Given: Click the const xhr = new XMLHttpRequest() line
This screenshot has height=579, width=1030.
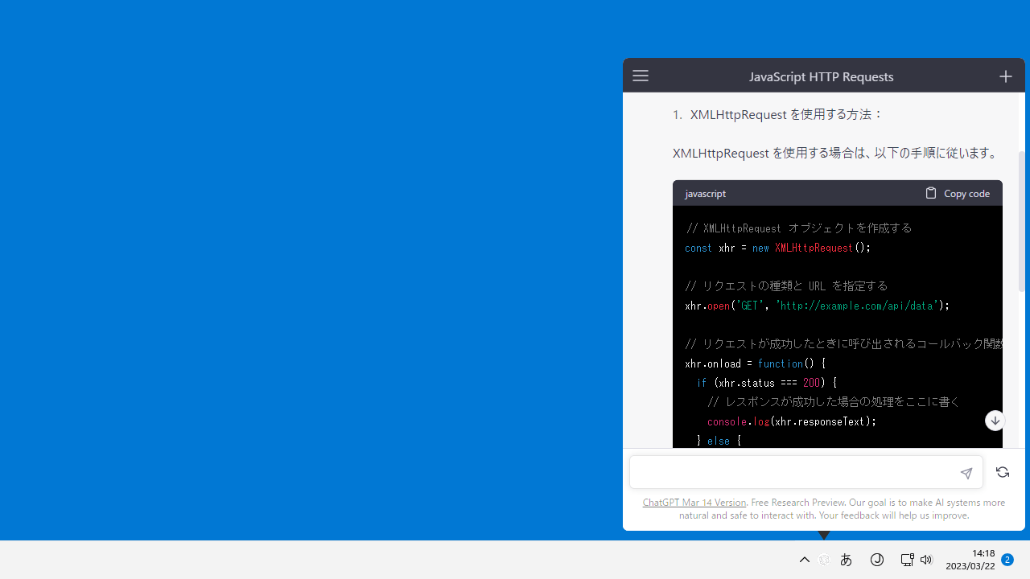Looking at the screenshot, I should click(x=778, y=248).
